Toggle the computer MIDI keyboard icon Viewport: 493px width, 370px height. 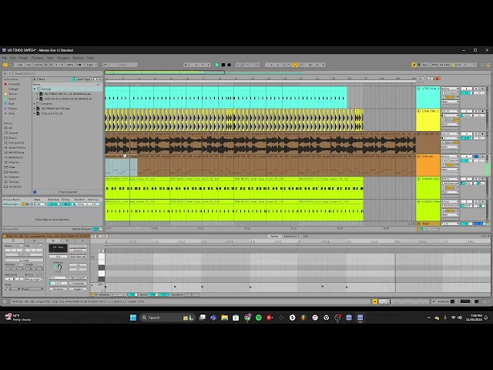419,65
